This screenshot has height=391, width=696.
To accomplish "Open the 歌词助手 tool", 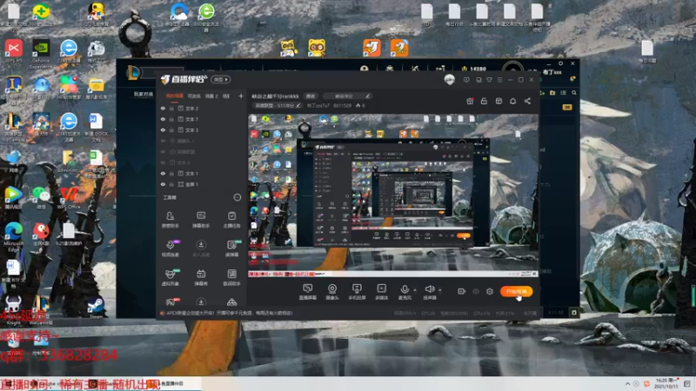I will coord(231,277).
